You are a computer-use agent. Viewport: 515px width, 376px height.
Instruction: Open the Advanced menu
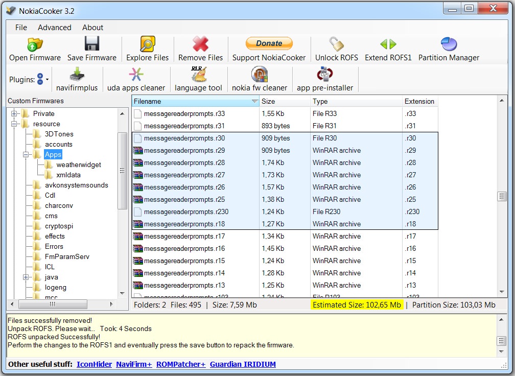[55, 28]
